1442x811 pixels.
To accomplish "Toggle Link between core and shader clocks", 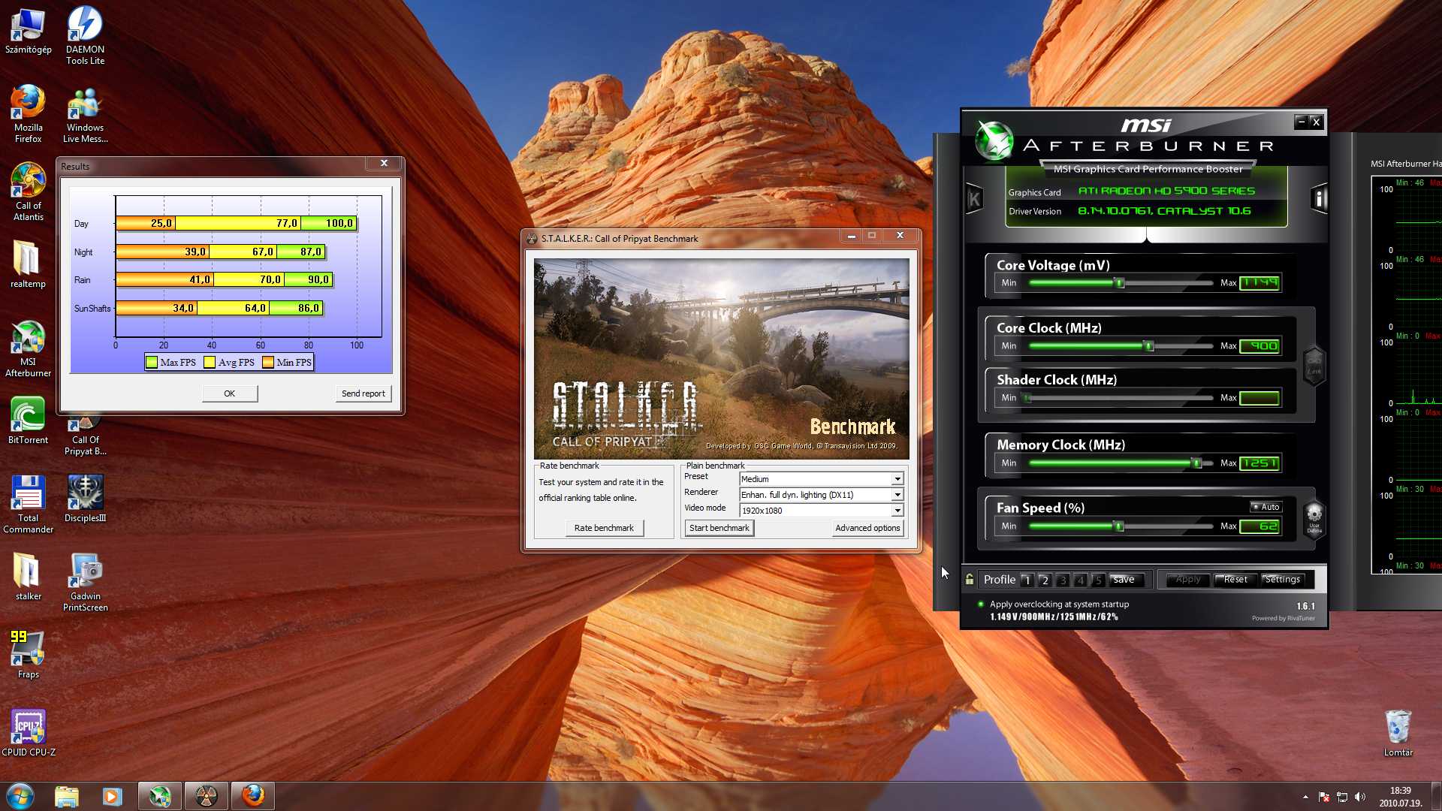I will coord(1314,366).
